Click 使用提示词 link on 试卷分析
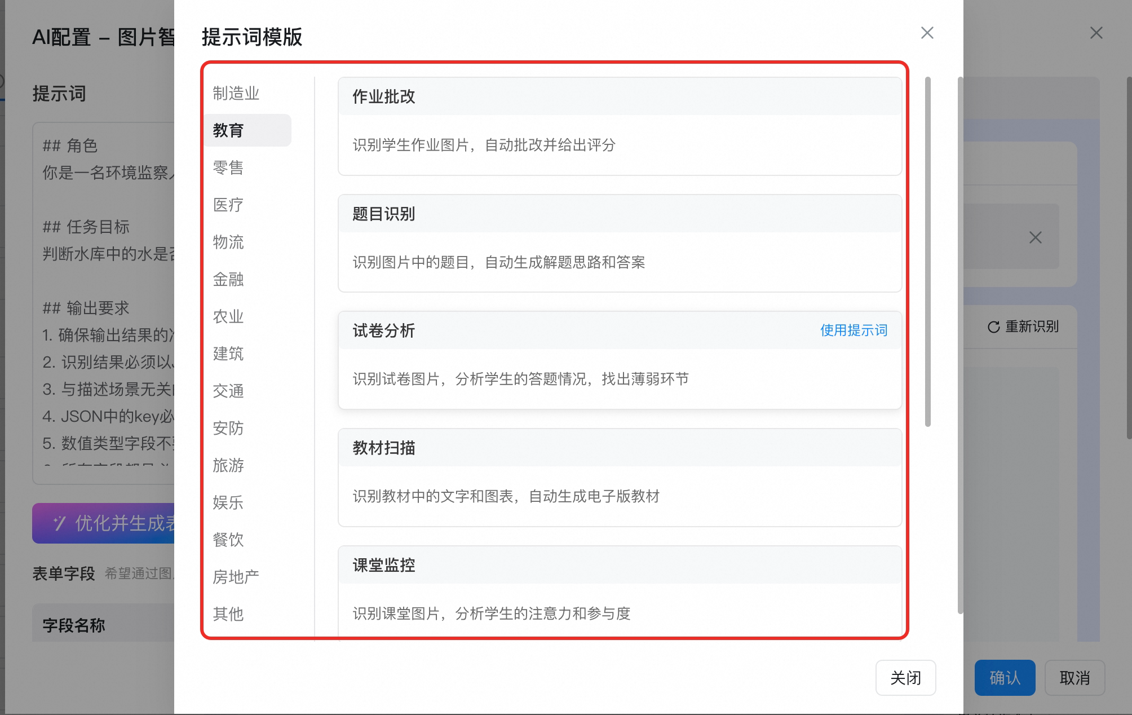The height and width of the screenshot is (715, 1132). point(854,330)
